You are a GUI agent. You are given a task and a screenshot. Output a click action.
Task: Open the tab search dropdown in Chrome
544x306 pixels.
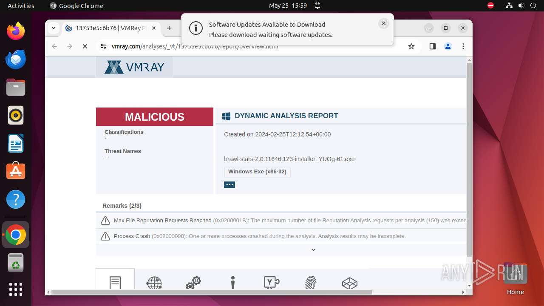click(54, 28)
